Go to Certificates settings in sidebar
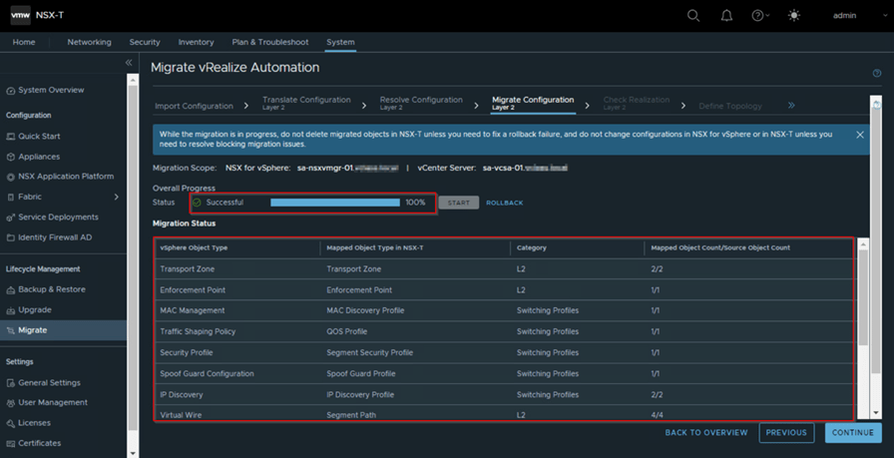894x458 pixels. 39,443
